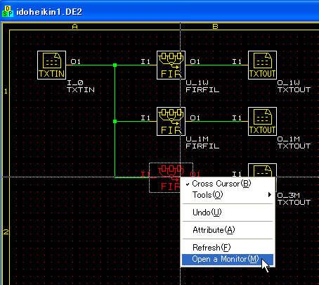Screen dimensions: 319x285
Task: Click the O_3M TXTOUT block icon
Action: [262, 170]
